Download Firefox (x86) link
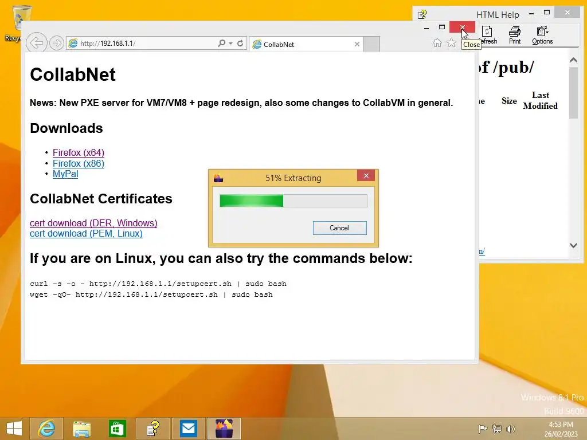This screenshot has height=440, width=587. [x=78, y=163]
